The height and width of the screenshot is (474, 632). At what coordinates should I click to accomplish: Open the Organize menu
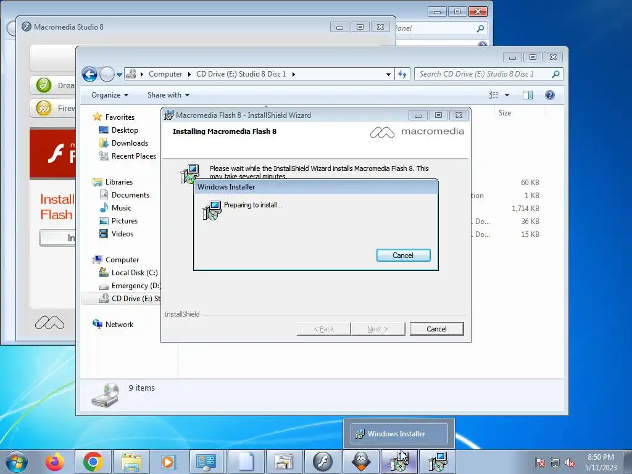pos(110,95)
